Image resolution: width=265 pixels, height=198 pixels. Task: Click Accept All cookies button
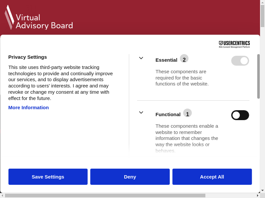(x=212, y=177)
